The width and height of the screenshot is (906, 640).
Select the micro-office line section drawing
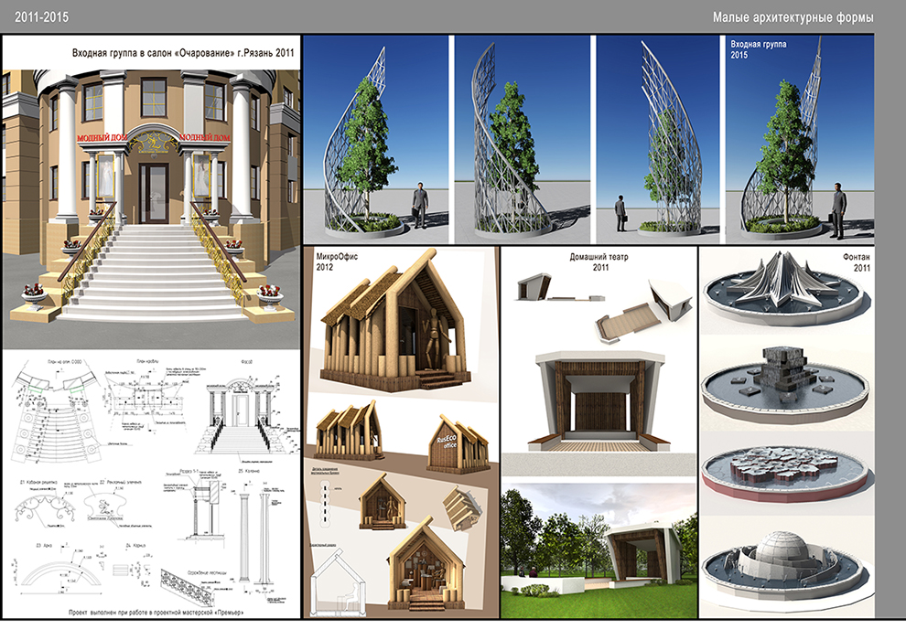point(339,583)
